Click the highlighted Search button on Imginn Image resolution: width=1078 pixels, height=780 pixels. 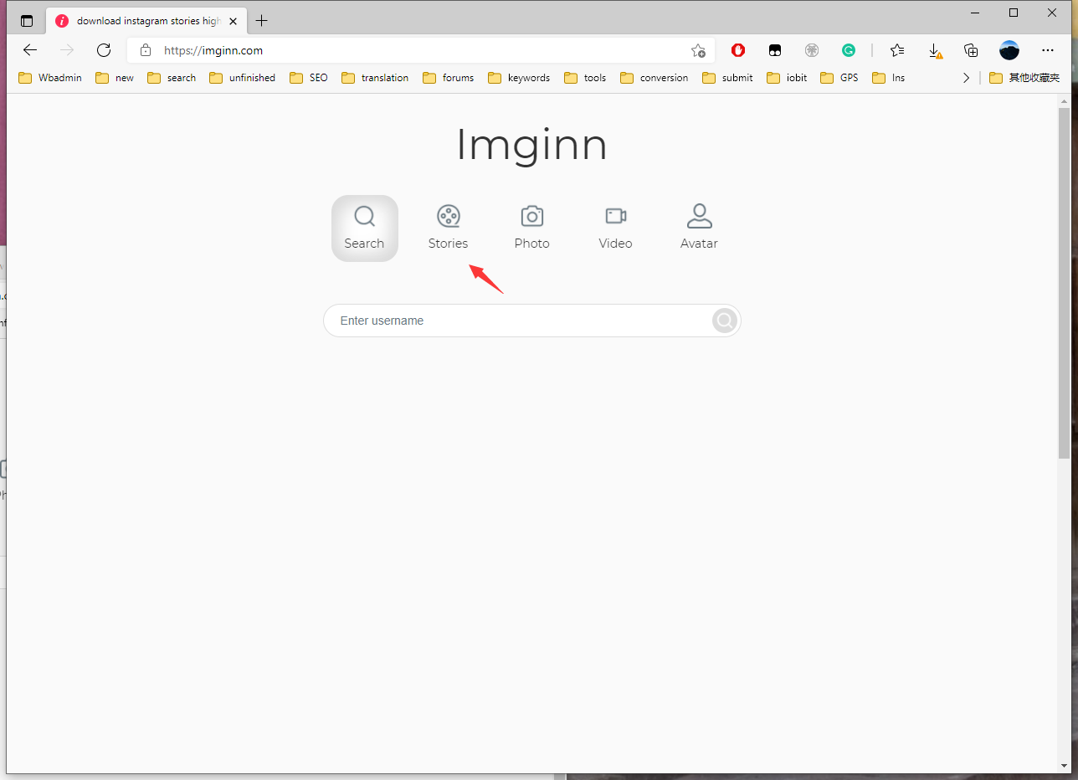point(364,228)
